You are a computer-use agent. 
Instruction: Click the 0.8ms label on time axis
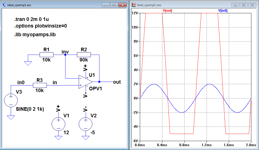click(184, 145)
